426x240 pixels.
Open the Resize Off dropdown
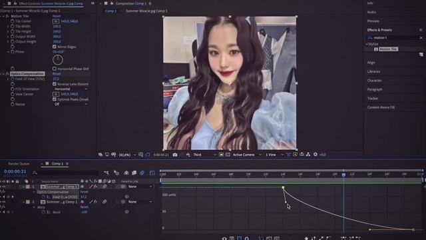[71, 104]
